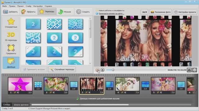Choose the circle transition in middle column

coord(54,38)
